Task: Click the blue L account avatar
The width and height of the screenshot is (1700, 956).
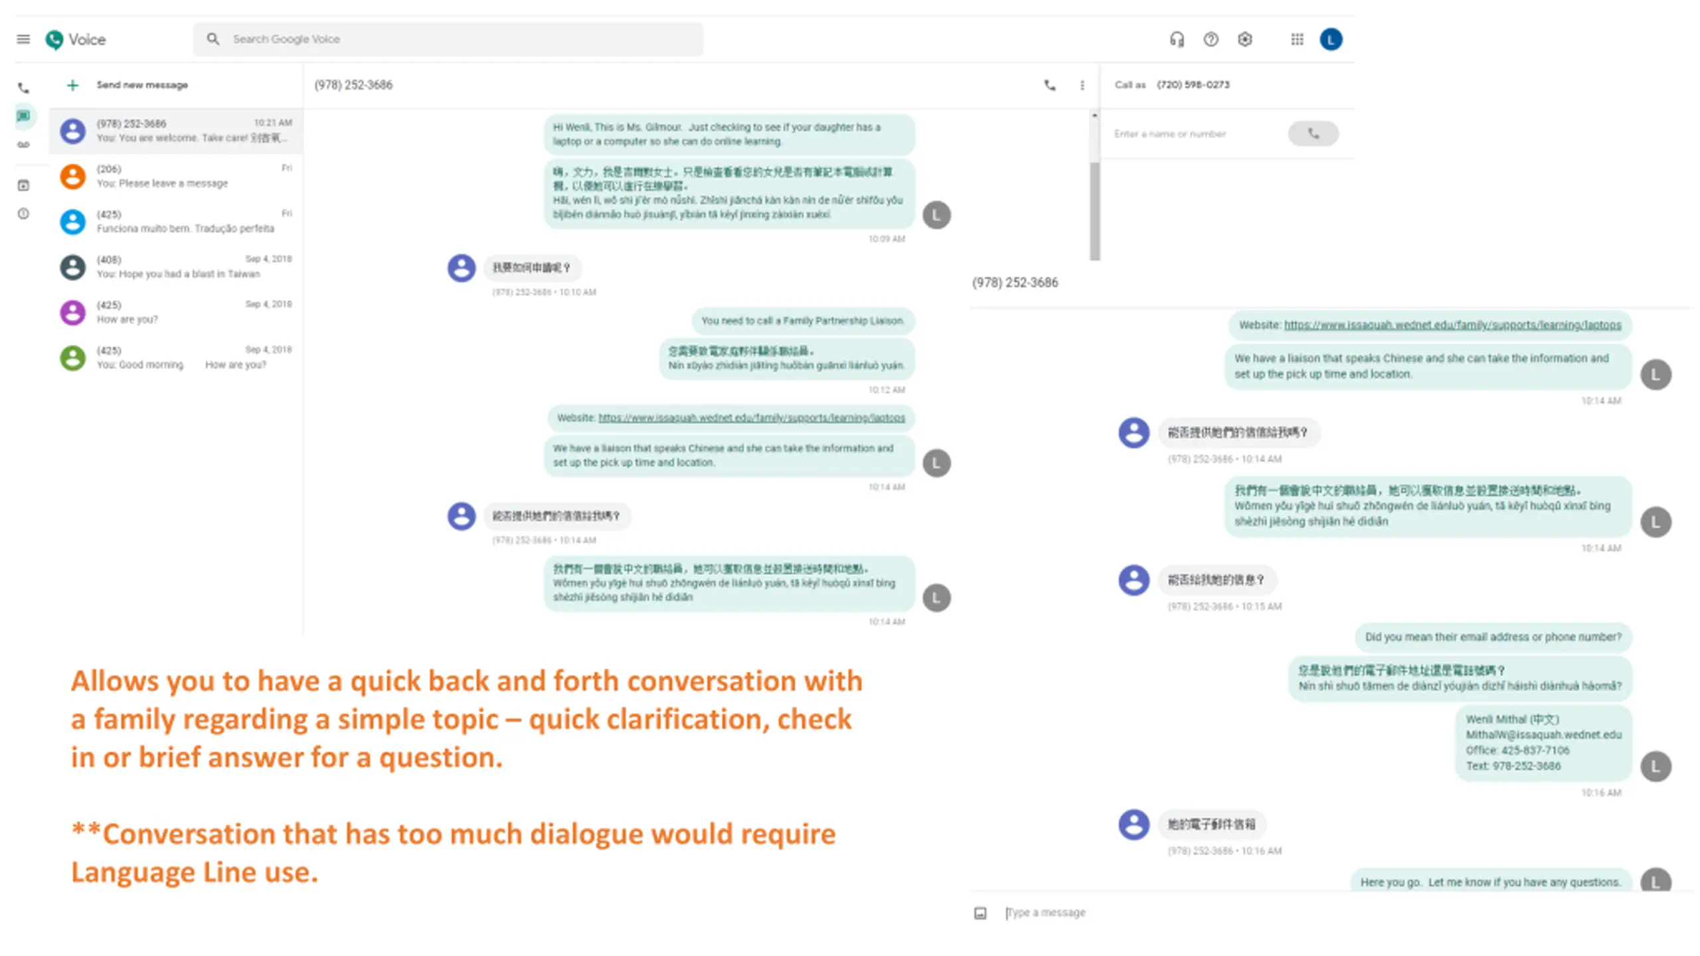Action: 1331,40
